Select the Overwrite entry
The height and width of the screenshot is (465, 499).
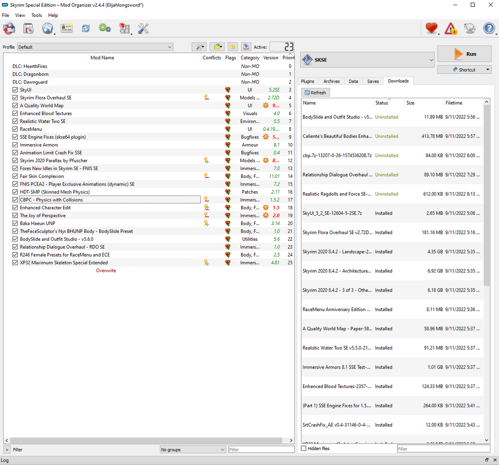(x=106, y=270)
